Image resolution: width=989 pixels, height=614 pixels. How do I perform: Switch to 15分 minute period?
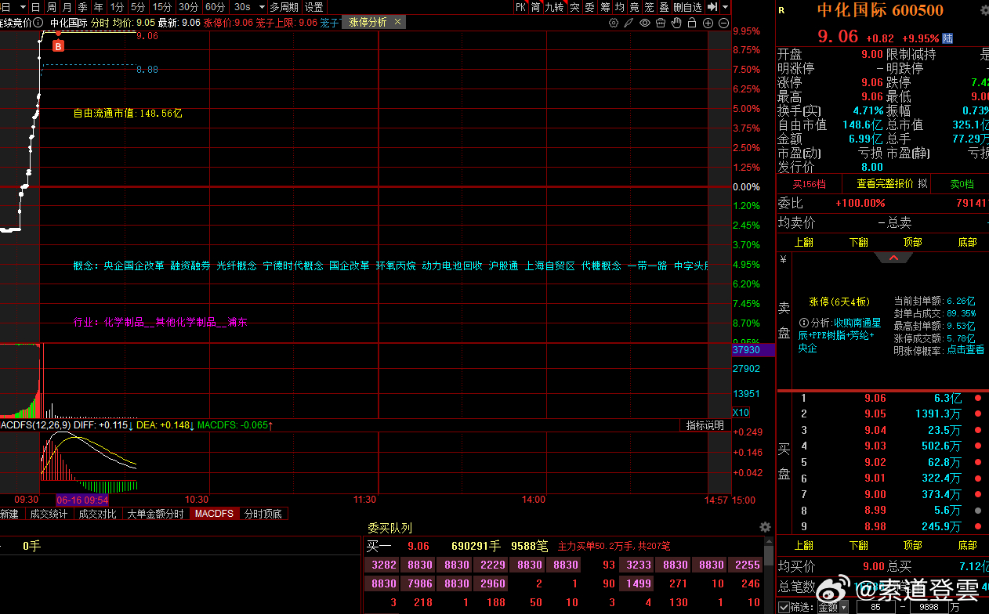(x=162, y=7)
